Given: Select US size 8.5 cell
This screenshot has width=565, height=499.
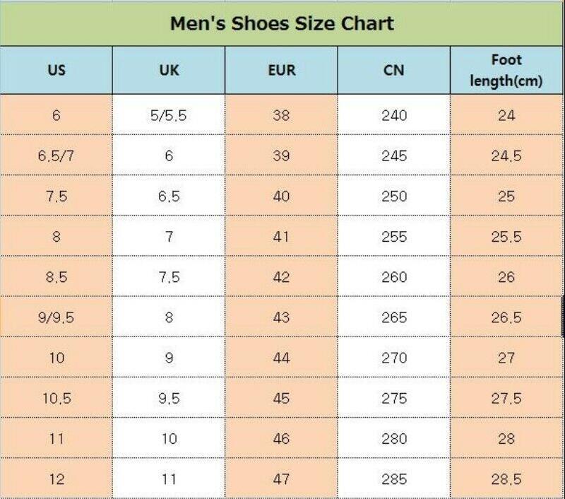Looking at the screenshot, I should tap(56, 277).
